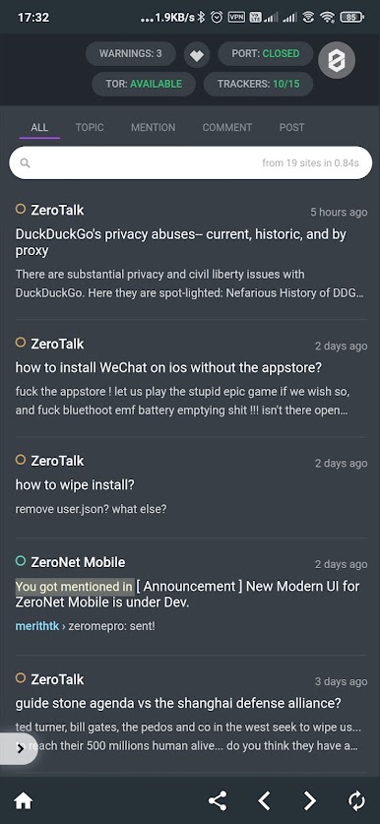Tap the heart donate icon
Screen dimensions: 380x824
tap(197, 55)
